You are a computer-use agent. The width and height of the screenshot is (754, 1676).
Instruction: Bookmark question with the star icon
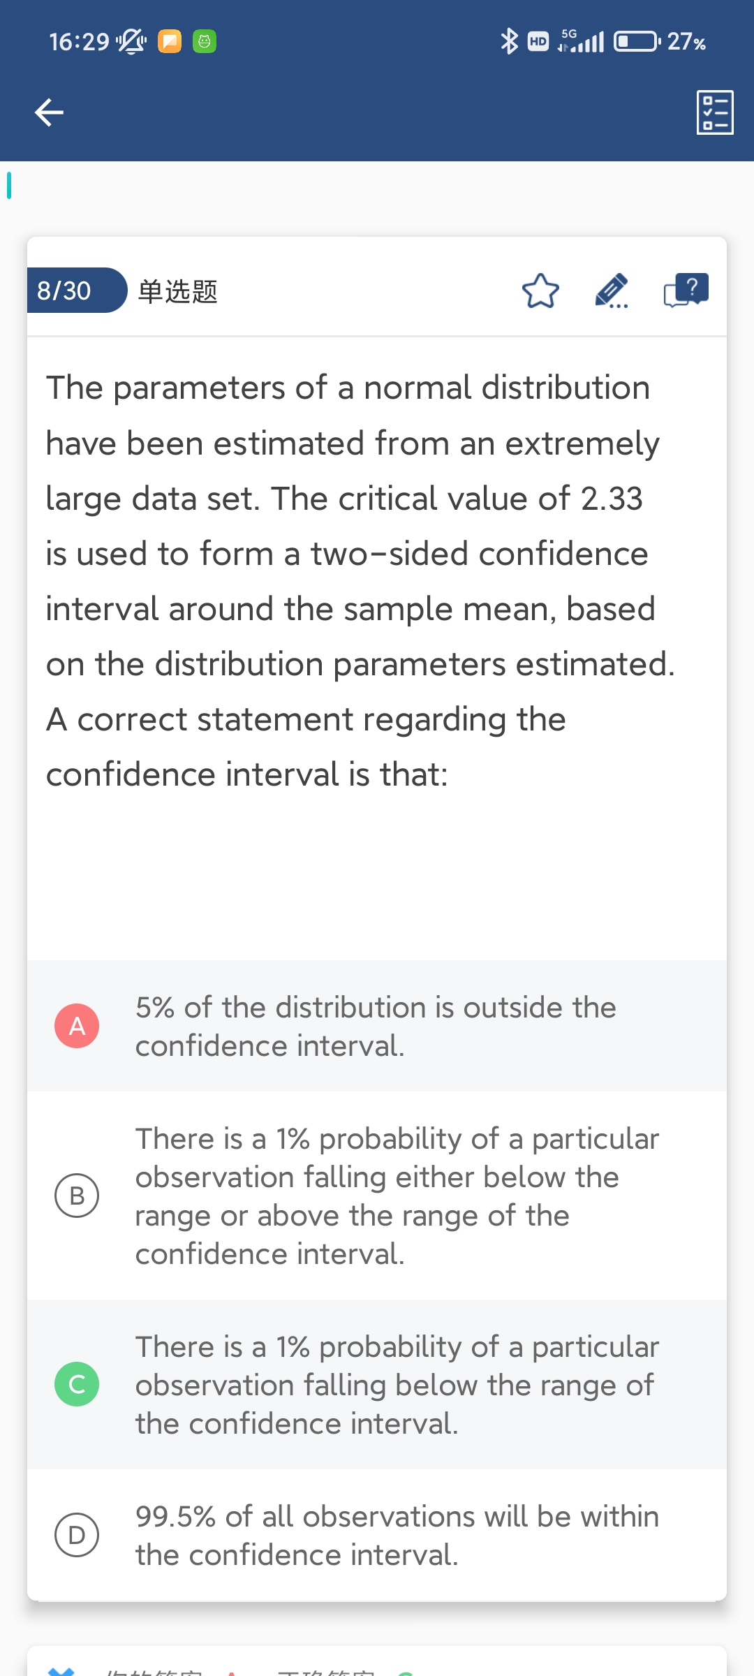click(x=540, y=291)
